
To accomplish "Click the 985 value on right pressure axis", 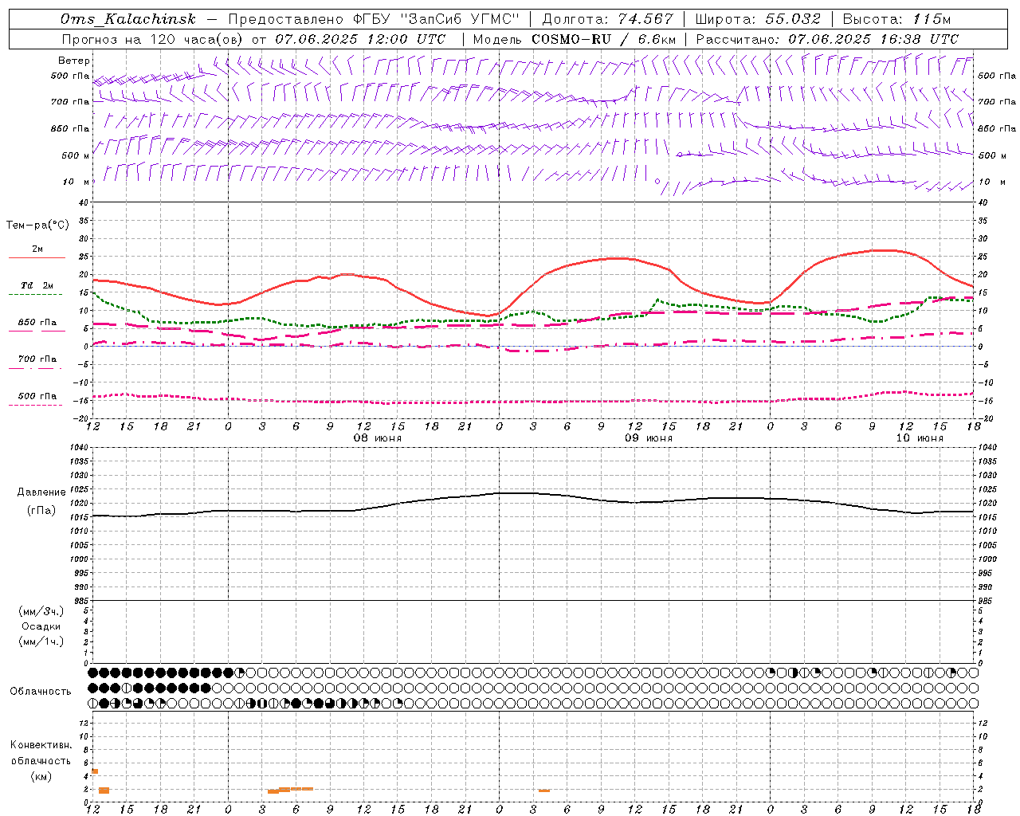I will tap(987, 601).
